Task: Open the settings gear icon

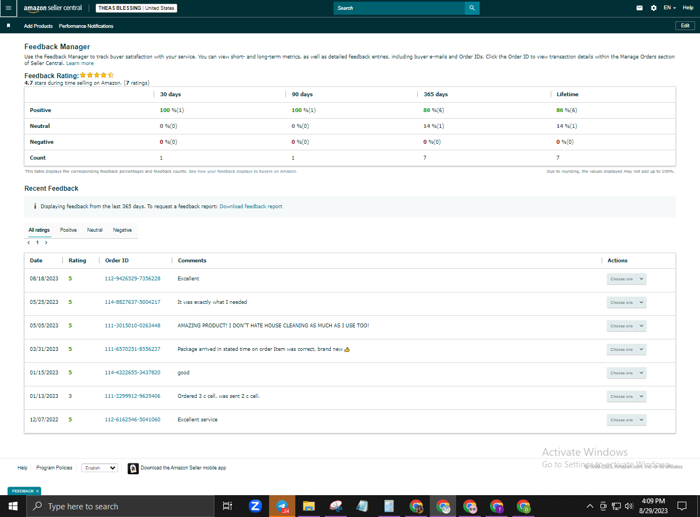Action: [x=654, y=8]
